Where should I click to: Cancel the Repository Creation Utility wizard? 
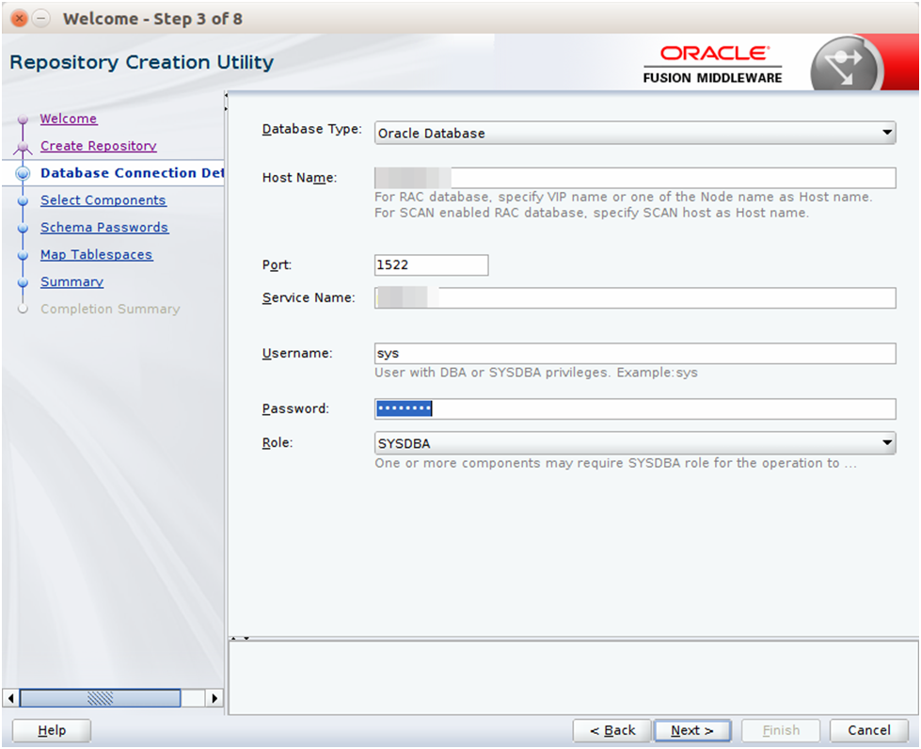pos(868,730)
